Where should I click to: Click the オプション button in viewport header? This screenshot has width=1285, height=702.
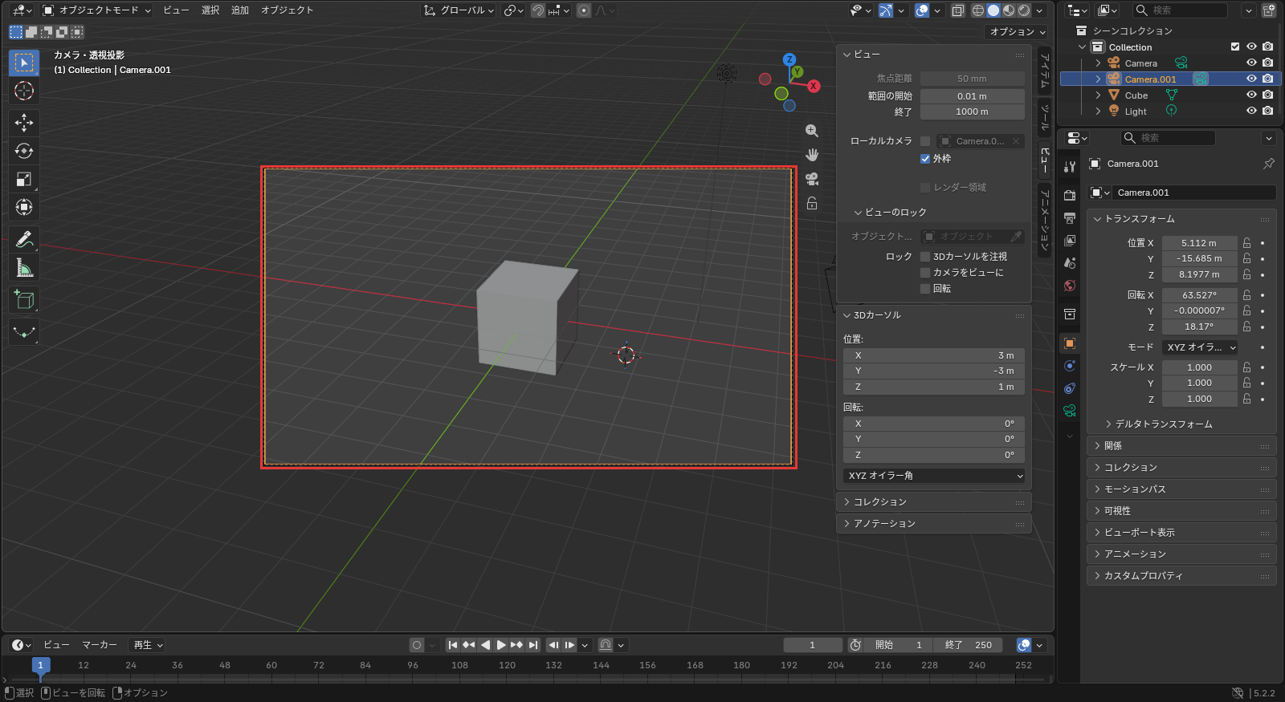[x=1018, y=32]
